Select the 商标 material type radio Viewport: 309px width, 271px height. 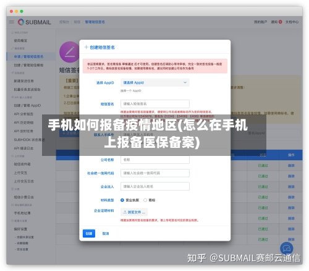(145, 200)
